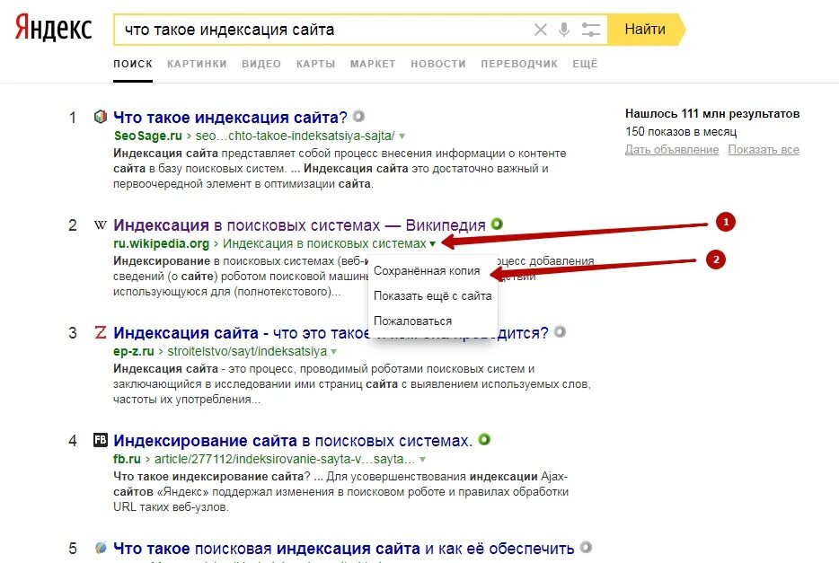Click the Яндекс logo
Screen dimensions: 839x563
click(53, 29)
